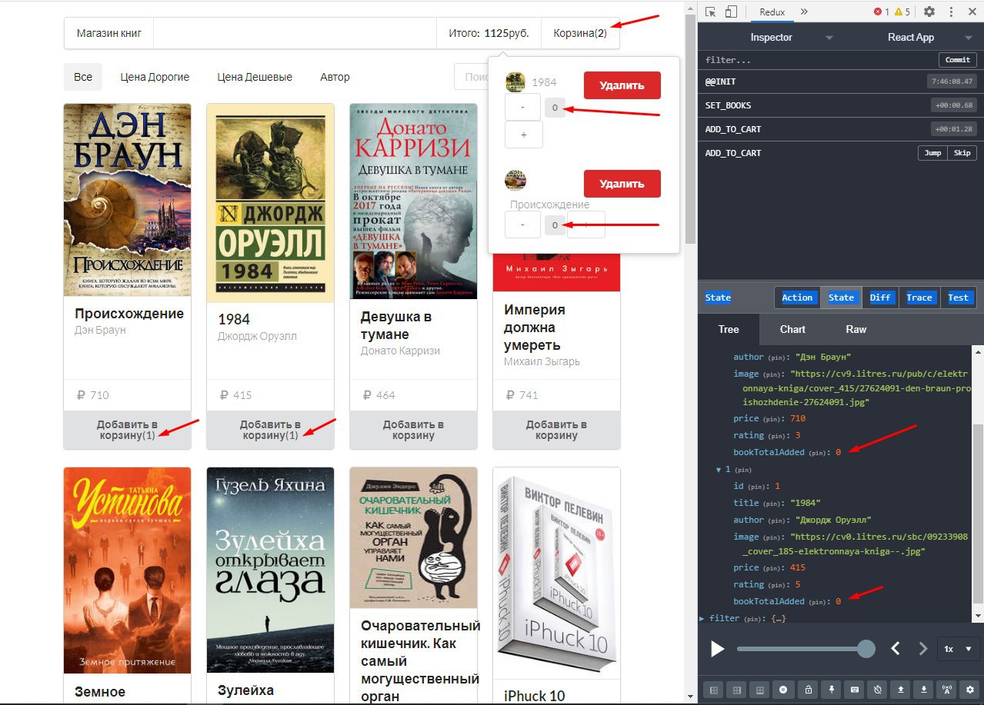
Task: Select the Tree view tab
Action: (x=729, y=329)
